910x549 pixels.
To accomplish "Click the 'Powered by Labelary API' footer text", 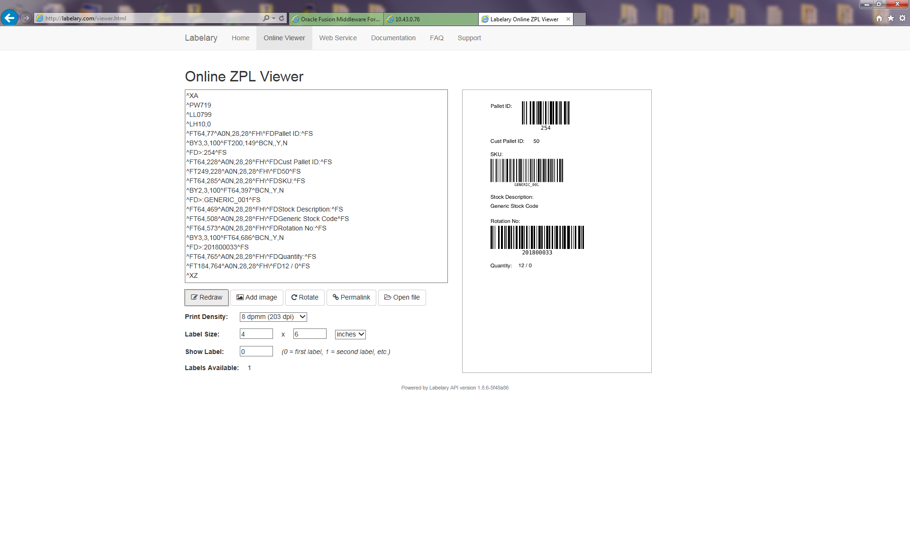I will (x=455, y=388).
